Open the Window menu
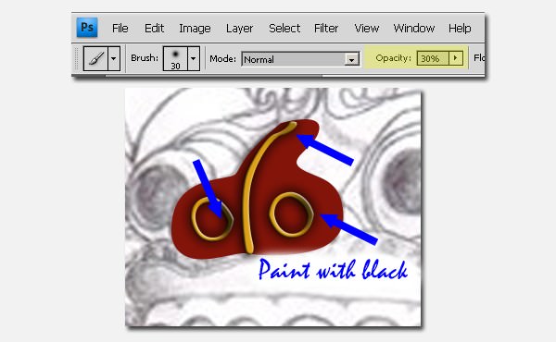Viewport: 556px width, 342px height. 414,29
